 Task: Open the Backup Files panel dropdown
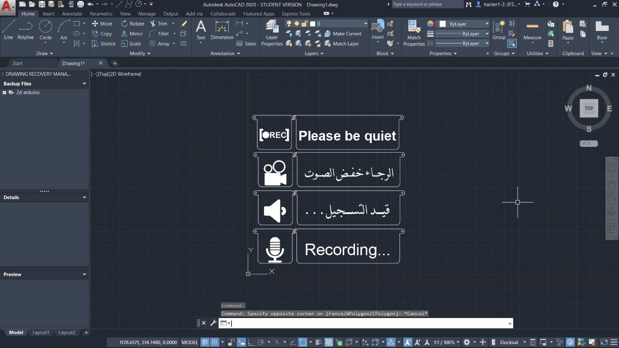pos(84,84)
